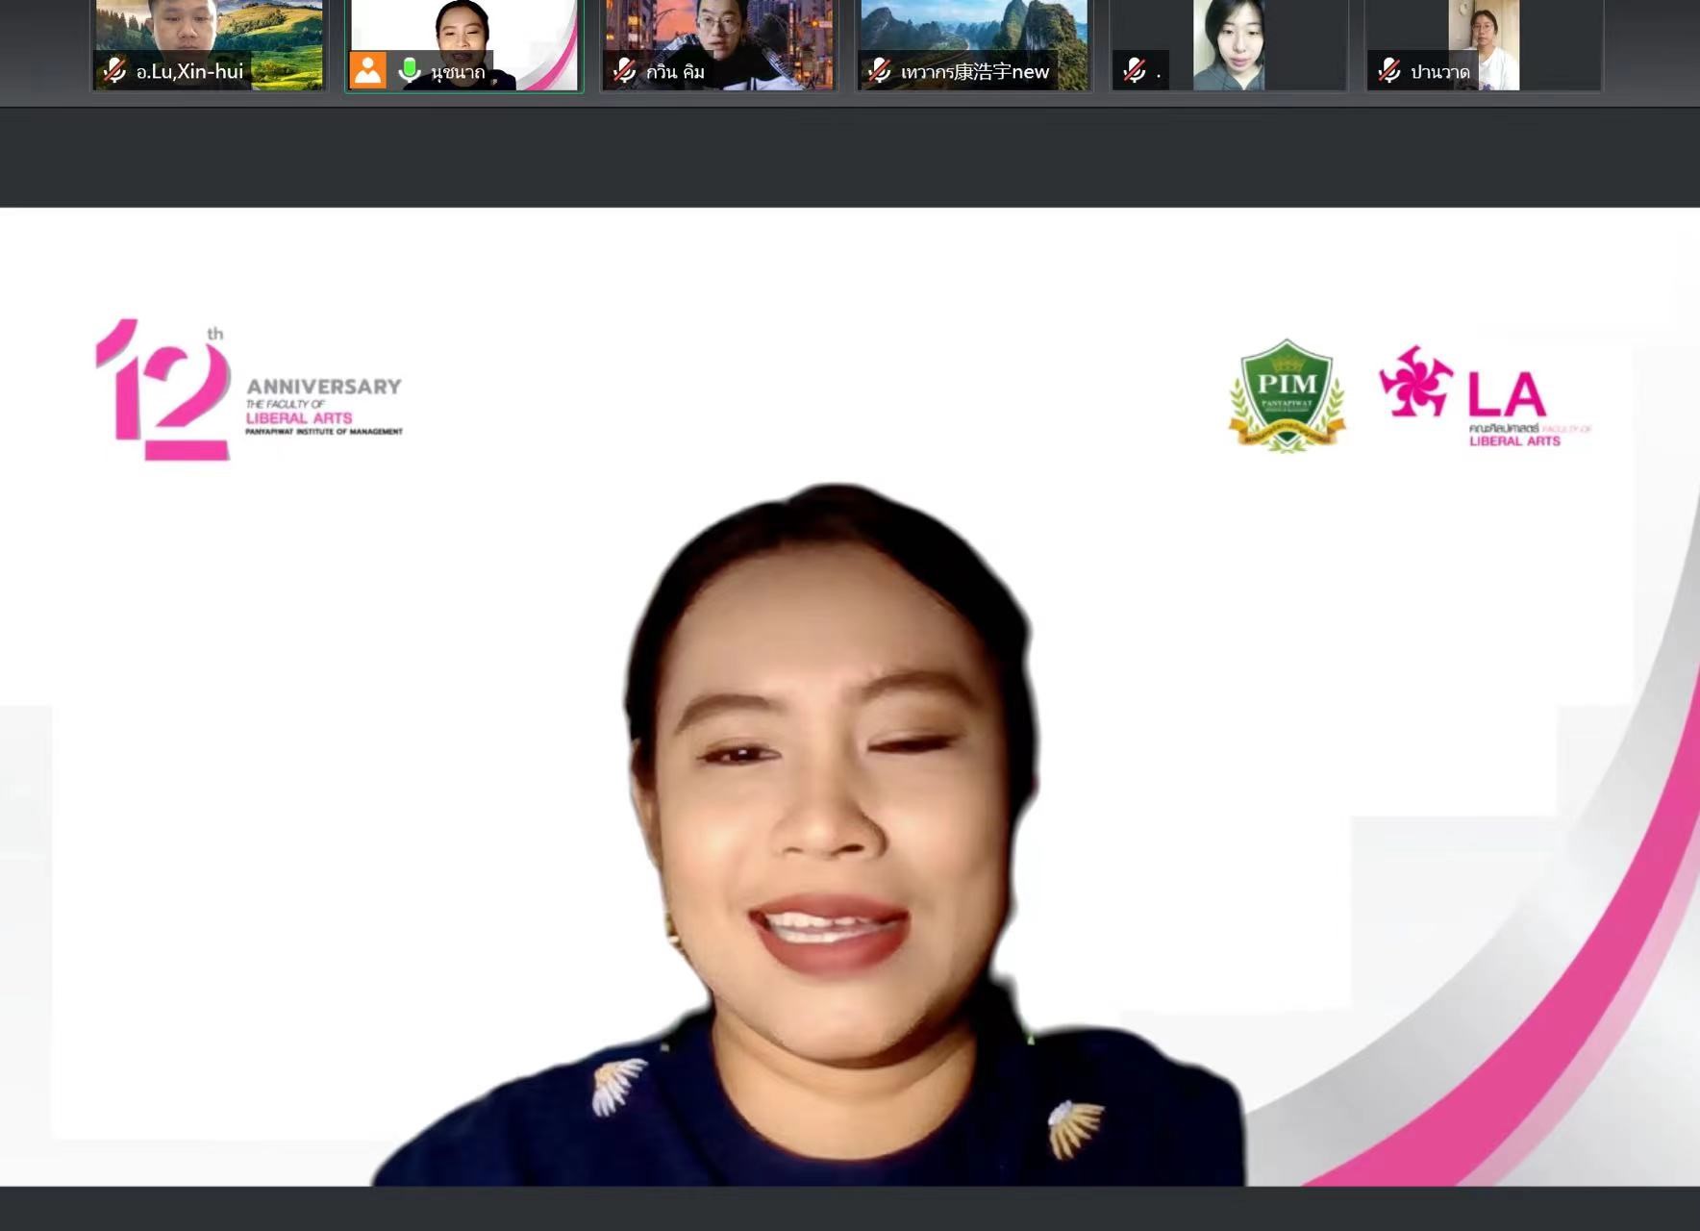Click the เทวากร康浩宇new name label
The image size is (1700, 1231).
[x=975, y=71]
